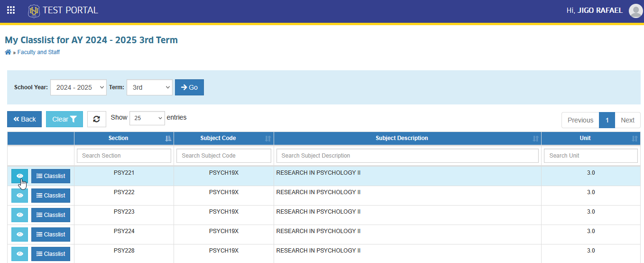Open the apps grid menu icon
Screen dimensions: 644x263
pyautogui.click(x=11, y=10)
